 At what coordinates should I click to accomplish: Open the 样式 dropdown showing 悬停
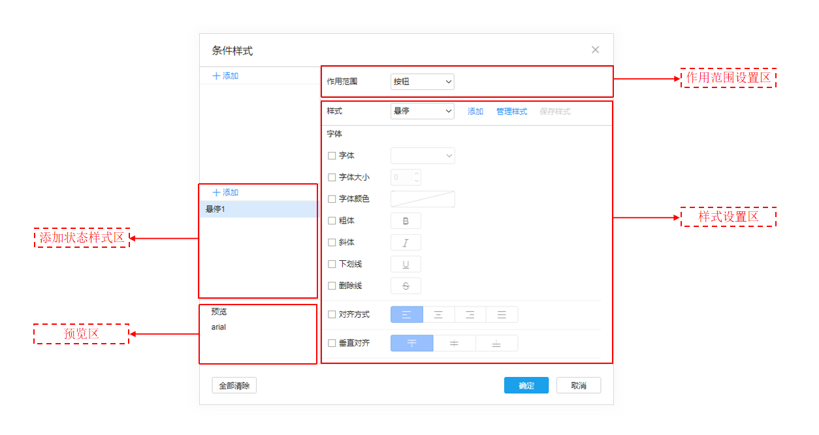coord(422,111)
